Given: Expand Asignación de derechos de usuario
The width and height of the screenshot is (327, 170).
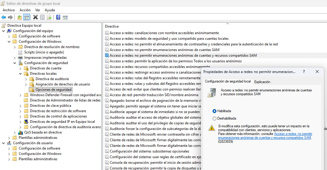Looking at the screenshot, I should pyautogui.click(x=26, y=85).
